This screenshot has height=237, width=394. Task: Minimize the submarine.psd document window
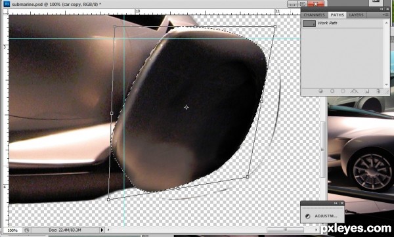click(292, 4)
